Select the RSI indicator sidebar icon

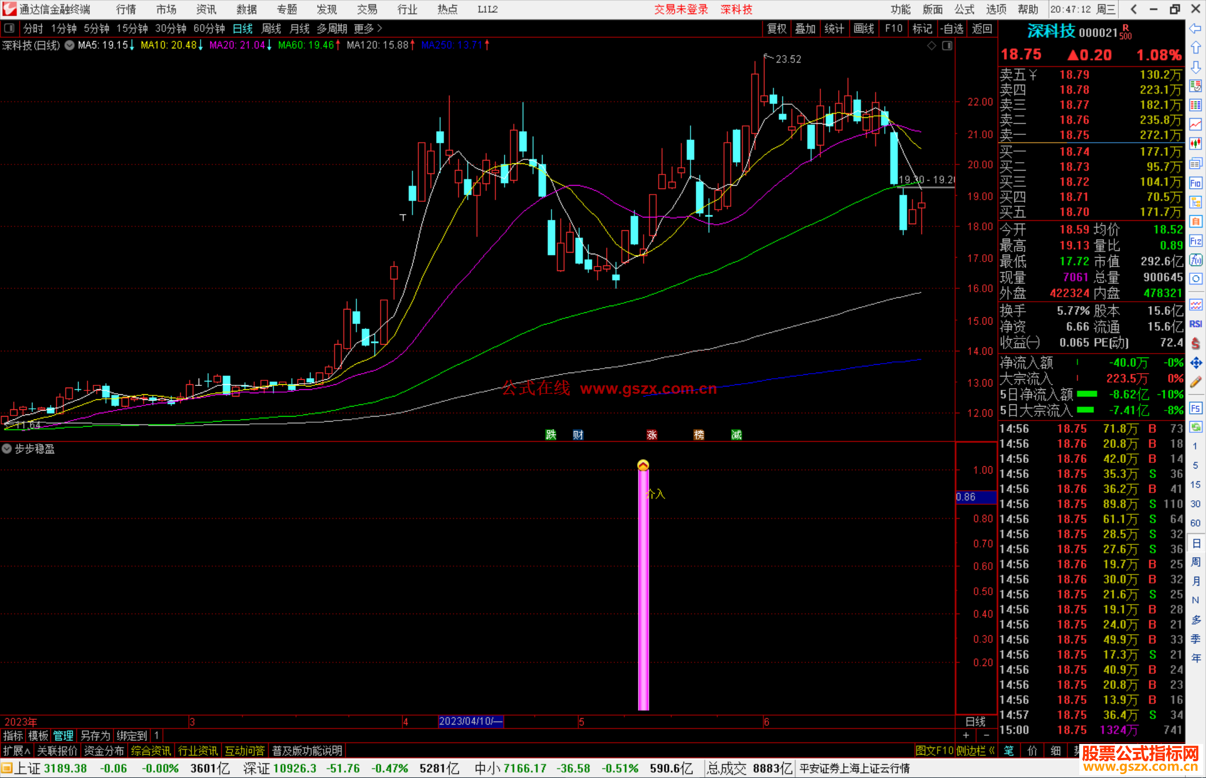pos(1195,324)
